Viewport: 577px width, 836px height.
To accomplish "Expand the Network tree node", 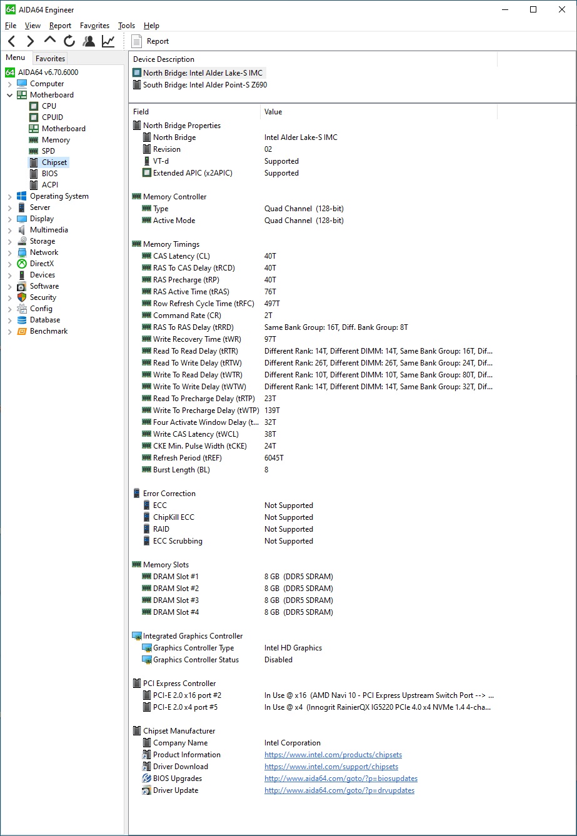I will click(x=9, y=252).
